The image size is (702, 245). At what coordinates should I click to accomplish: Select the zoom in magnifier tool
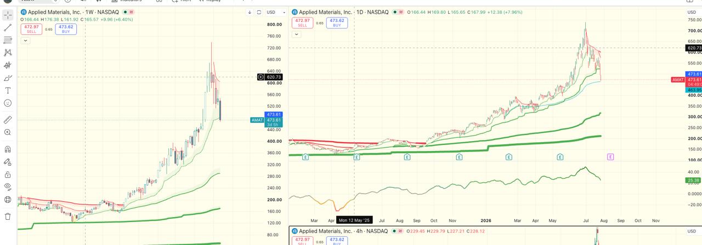click(x=8, y=132)
